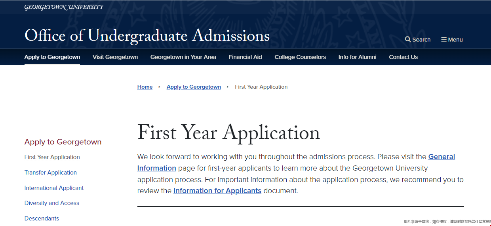Open Visit Georgetown nav item

coord(115,57)
